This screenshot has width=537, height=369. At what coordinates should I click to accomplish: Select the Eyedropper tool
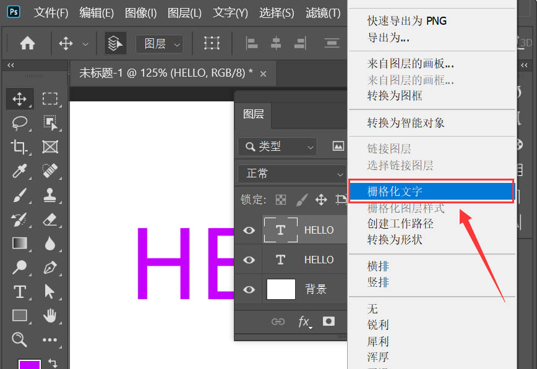(x=20, y=171)
